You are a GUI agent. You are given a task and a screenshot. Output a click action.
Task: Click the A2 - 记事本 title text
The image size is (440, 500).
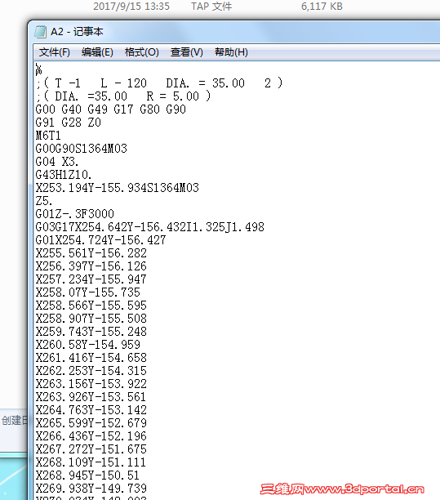[77, 32]
